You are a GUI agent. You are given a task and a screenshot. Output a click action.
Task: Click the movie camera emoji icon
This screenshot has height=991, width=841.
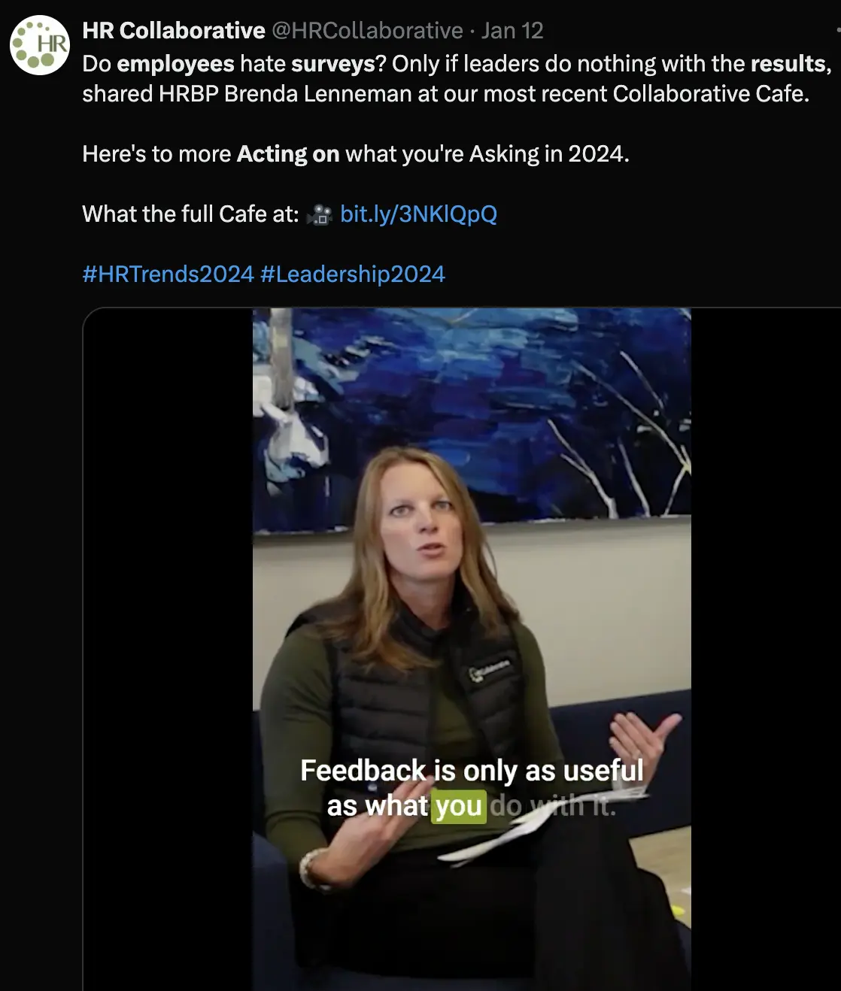coord(320,215)
